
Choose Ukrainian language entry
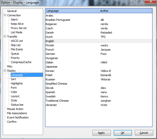click(99, 105)
